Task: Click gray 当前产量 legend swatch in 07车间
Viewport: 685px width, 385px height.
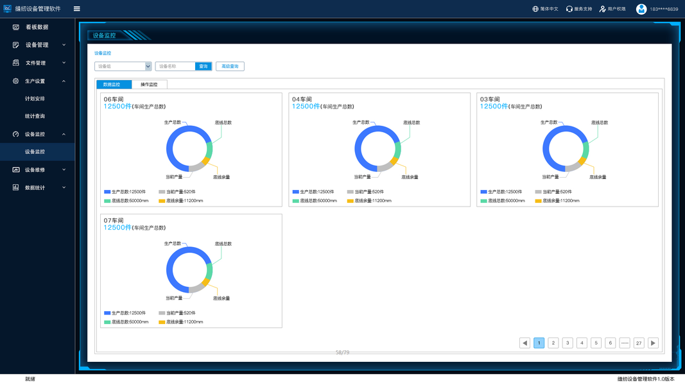Action: pyautogui.click(x=162, y=313)
